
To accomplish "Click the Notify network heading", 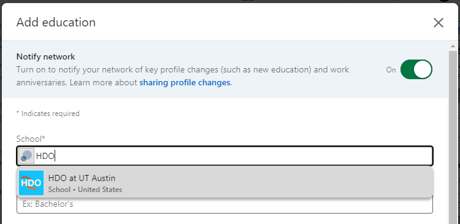I will click(46, 56).
